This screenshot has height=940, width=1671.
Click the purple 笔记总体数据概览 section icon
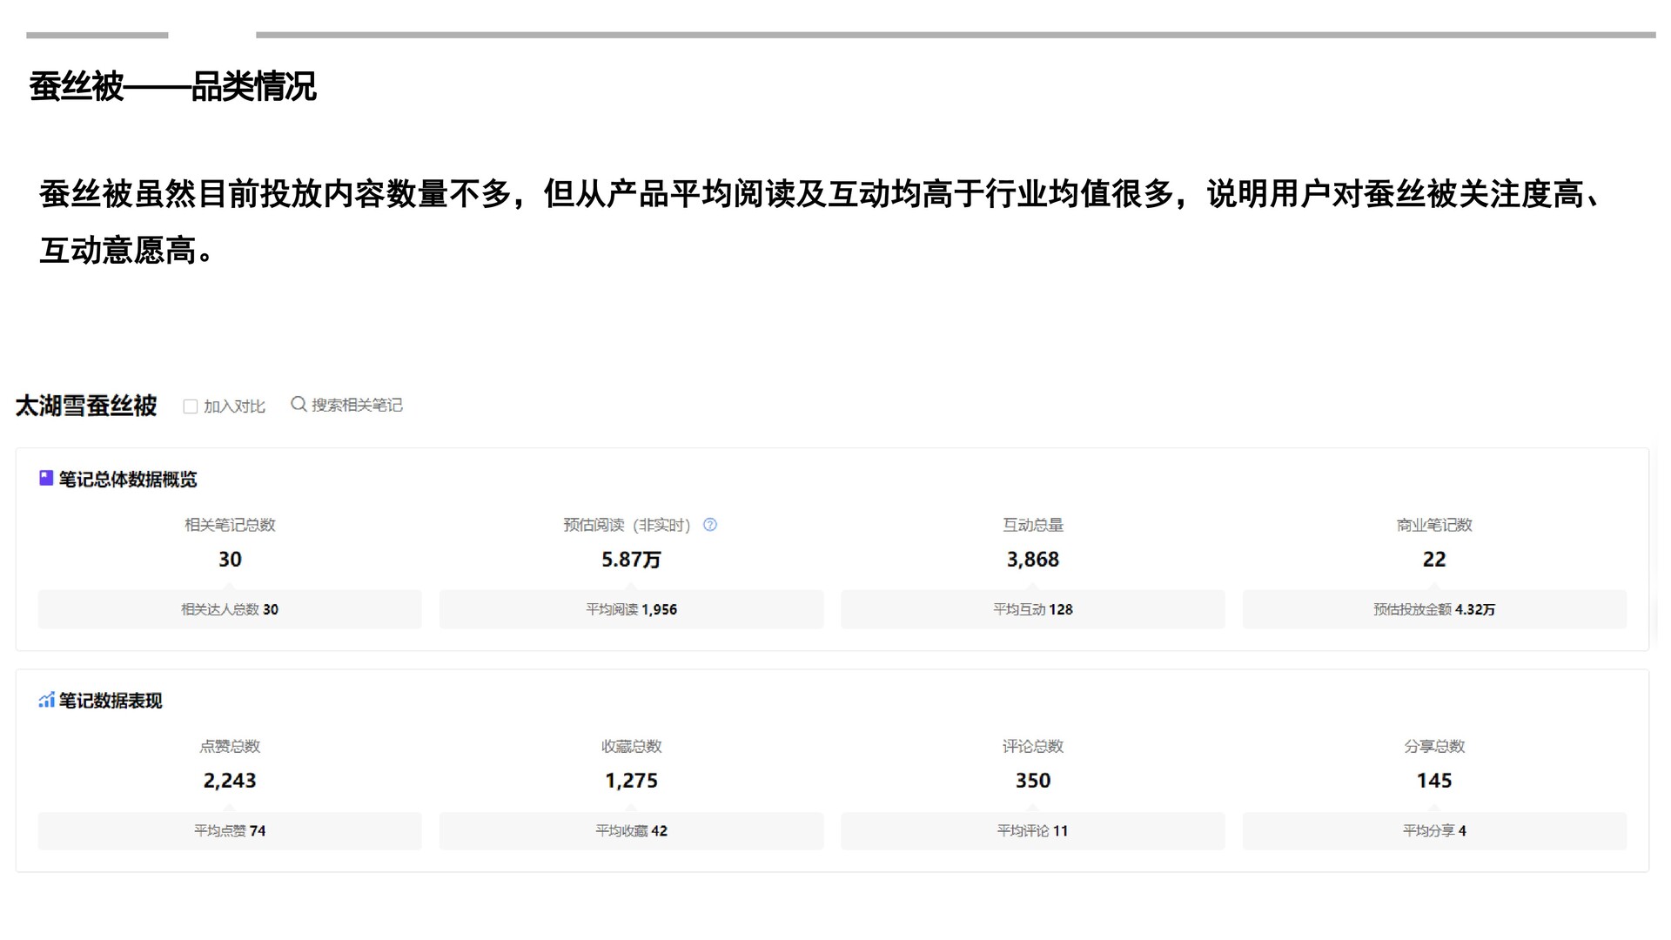[46, 478]
